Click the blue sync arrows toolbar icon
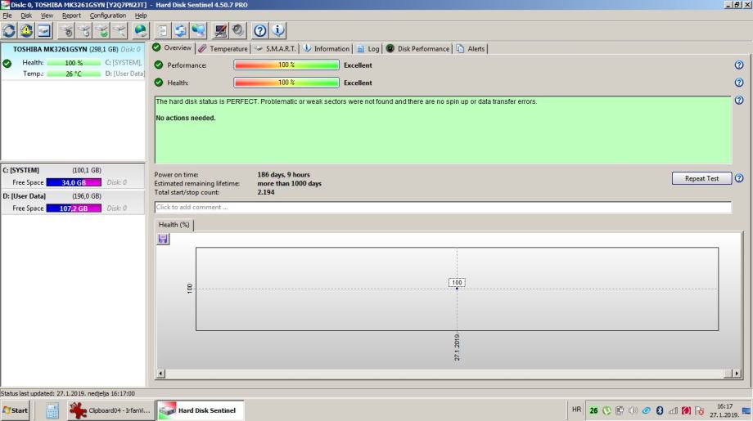Screen dimensions: 753x421 coord(181,31)
